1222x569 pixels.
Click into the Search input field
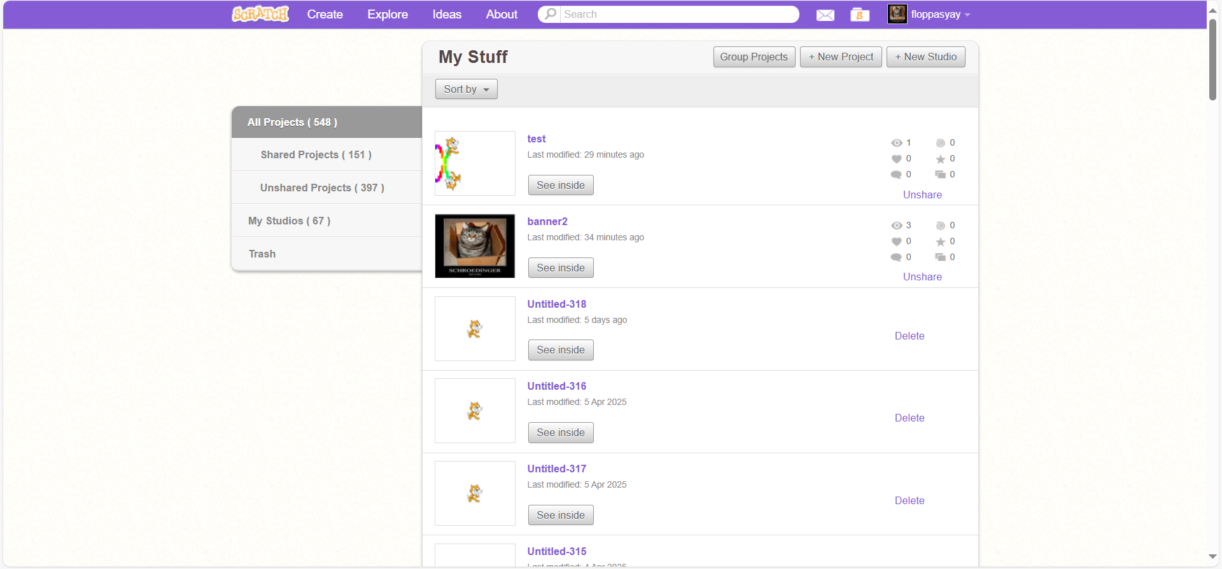(x=678, y=14)
